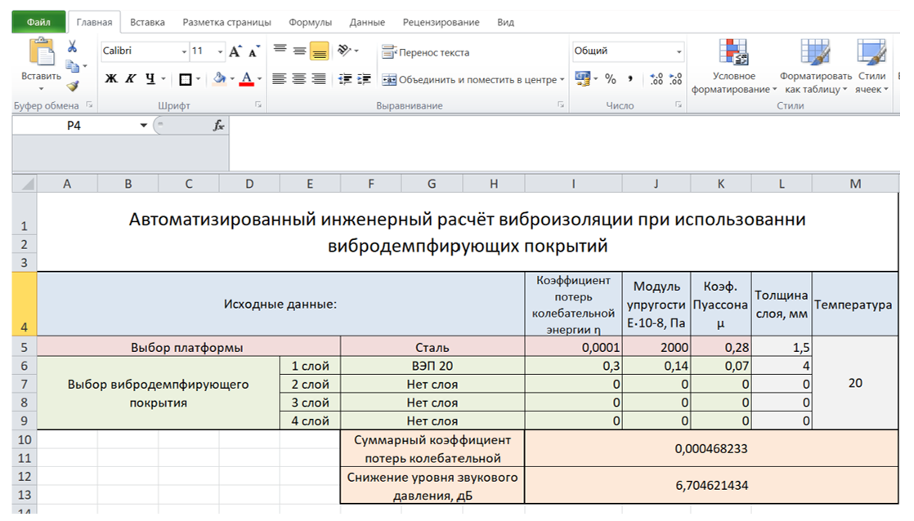Apply comma thousands separator style
The height and width of the screenshot is (521, 914).
[x=630, y=79]
